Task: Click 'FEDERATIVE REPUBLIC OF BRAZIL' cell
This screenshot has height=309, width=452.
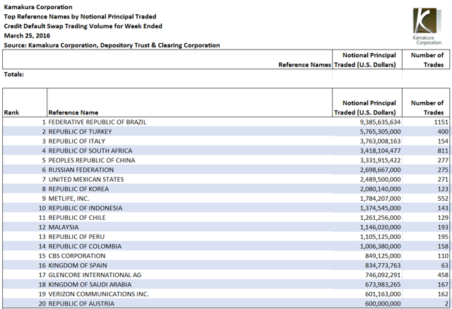Action: [x=97, y=122]
